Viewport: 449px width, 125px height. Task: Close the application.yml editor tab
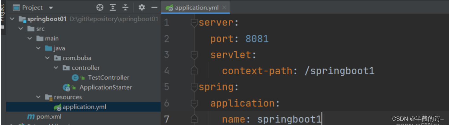(x=224, y=8)
